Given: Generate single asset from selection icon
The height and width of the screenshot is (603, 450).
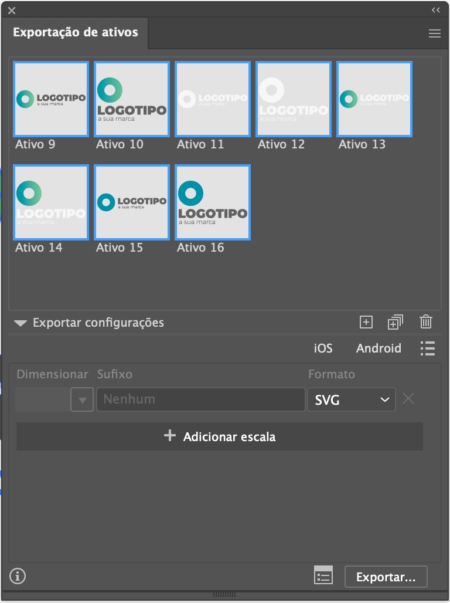Looking at the screenshot, I should click(366, 322).
